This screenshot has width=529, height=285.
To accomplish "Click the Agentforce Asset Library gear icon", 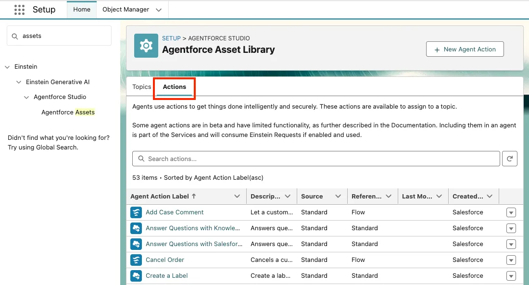I will (146, 46).
